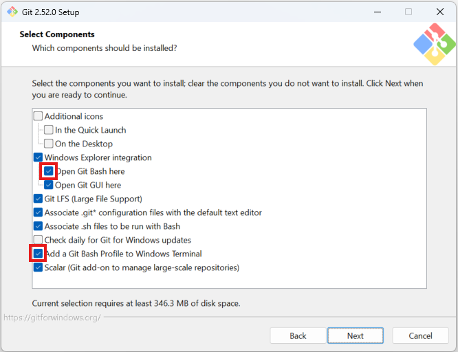The image size is (458, 352).
Task: Uncheck Open Git GUI here
Action: (x=49, y=185)
